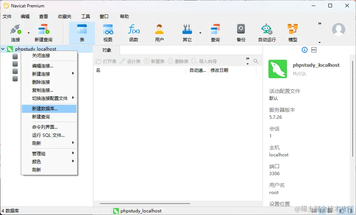Click the DDL icon in the details pane
Image resolution: width=356 pixels, height=215 pixels.
tap(314, 50)
